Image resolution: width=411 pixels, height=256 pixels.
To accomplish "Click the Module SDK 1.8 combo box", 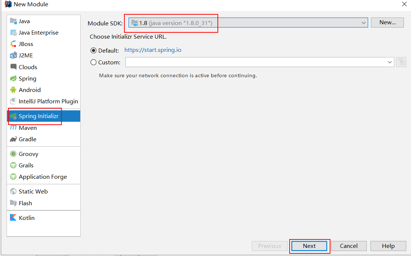I will (248, 23).
